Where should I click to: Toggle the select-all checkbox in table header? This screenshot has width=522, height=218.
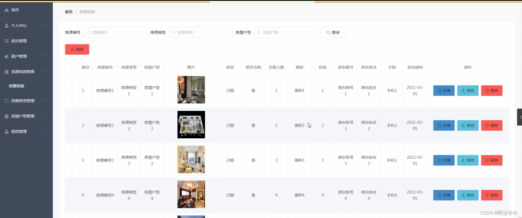tap(72, 67)
